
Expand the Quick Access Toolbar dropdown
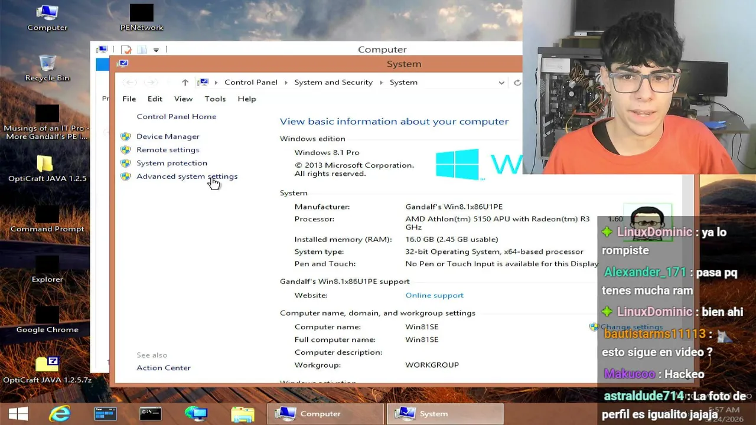pos(156,50)
